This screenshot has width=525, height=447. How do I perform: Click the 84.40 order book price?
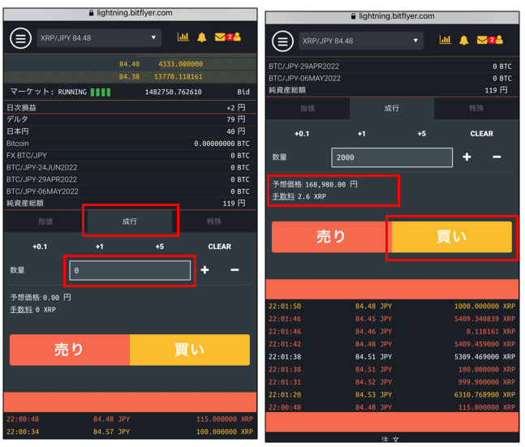click(129, 64)
